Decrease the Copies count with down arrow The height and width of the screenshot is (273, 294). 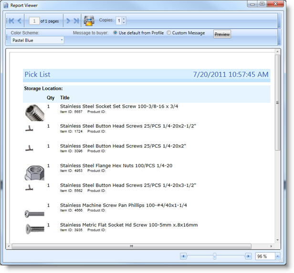click(x=124, y=23)
